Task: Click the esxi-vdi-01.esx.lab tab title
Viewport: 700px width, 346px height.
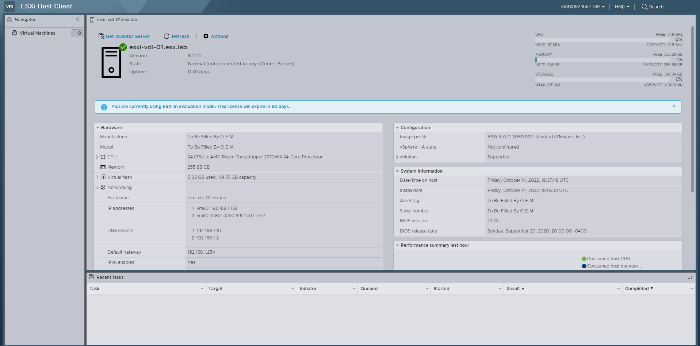Action: click(117, 20)
